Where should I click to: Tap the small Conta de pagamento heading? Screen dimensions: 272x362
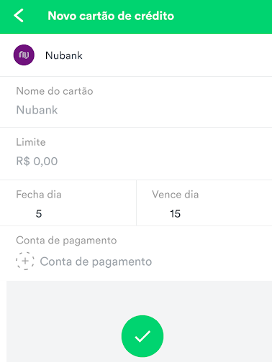pyautogui.click(x=66, y=241)
